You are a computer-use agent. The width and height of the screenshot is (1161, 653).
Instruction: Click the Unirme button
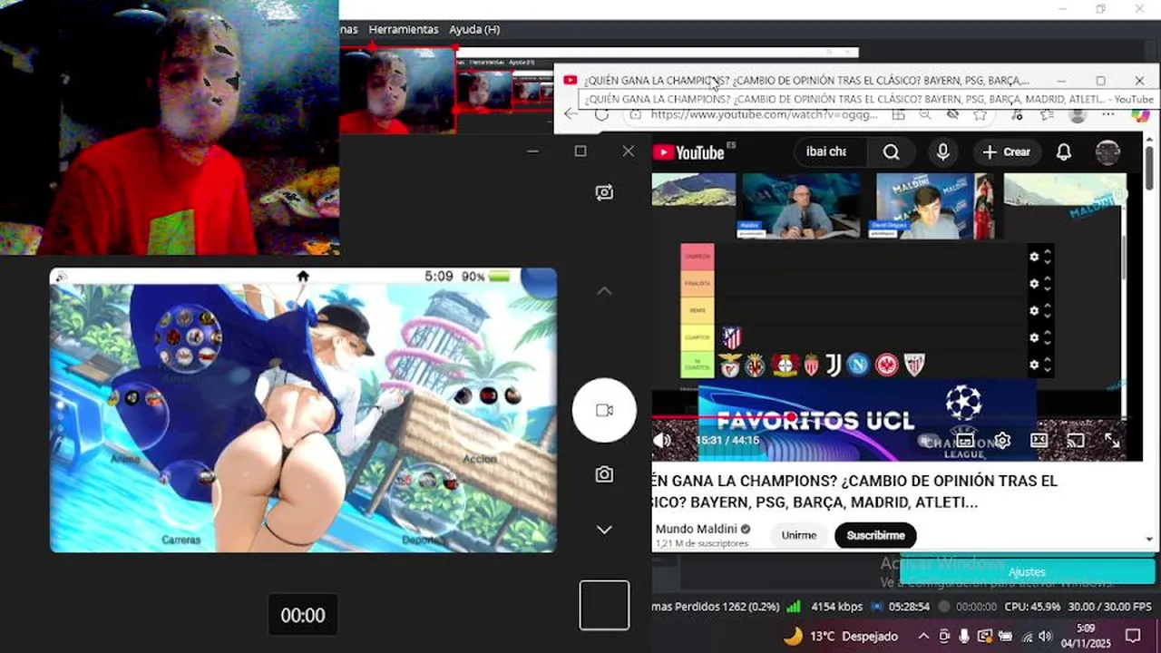tap(799, 535)
